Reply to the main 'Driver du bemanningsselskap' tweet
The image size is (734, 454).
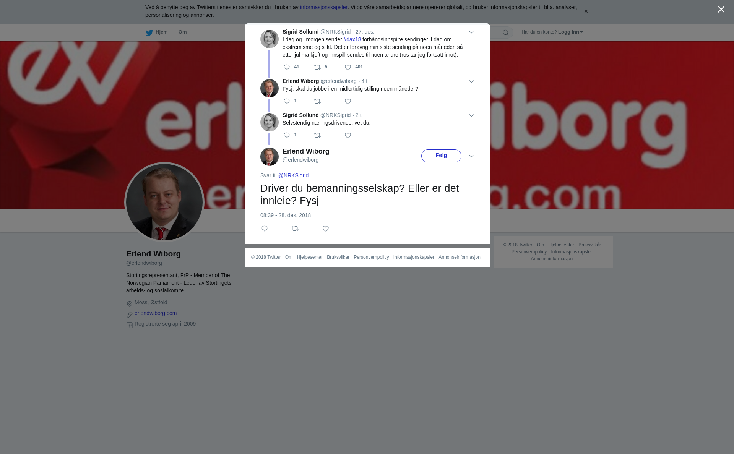[x=265, y=229]
